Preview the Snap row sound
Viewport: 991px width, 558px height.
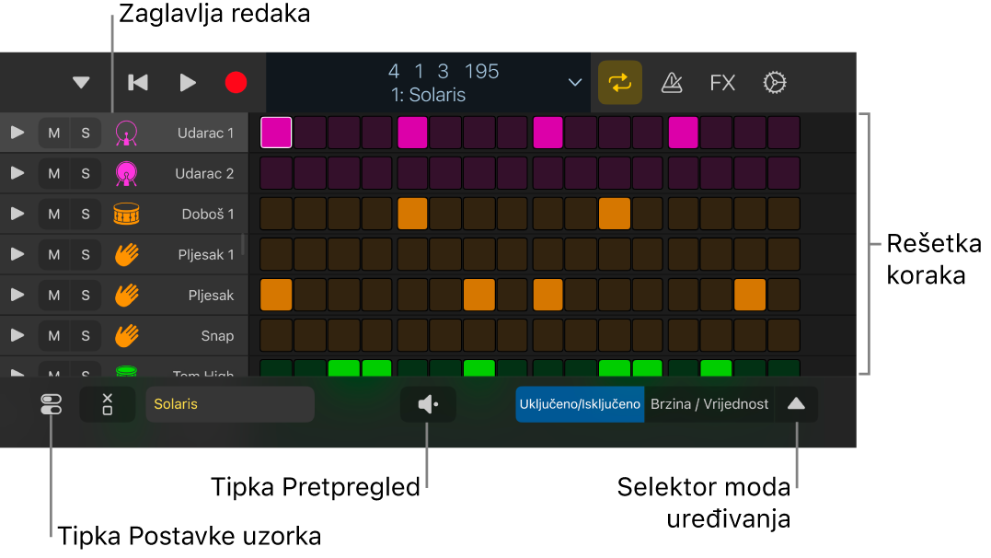pos(17,335)
